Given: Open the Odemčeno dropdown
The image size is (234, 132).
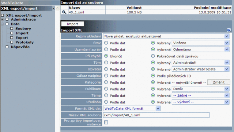Looking at the screenshot, I should click(x=201, y=49).
